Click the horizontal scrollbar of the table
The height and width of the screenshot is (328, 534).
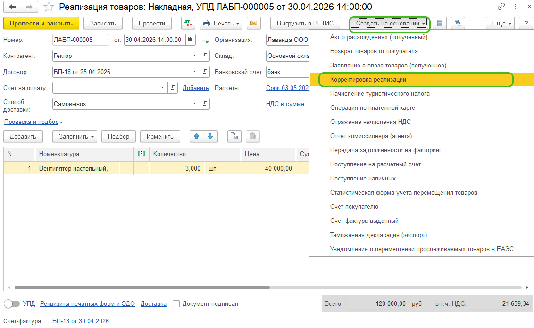click(142, 287)
